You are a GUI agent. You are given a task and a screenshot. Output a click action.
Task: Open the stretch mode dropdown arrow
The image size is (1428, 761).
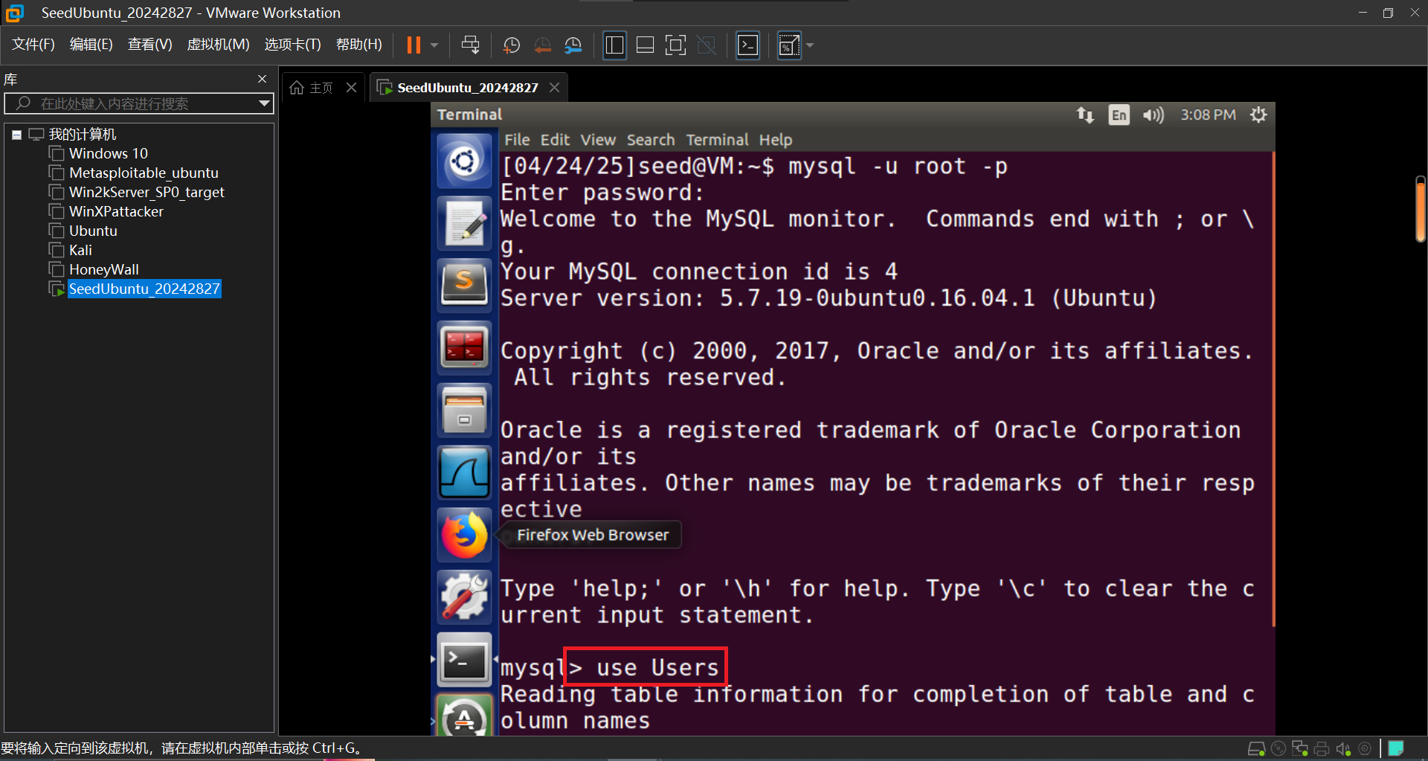[x=810, y=45]
